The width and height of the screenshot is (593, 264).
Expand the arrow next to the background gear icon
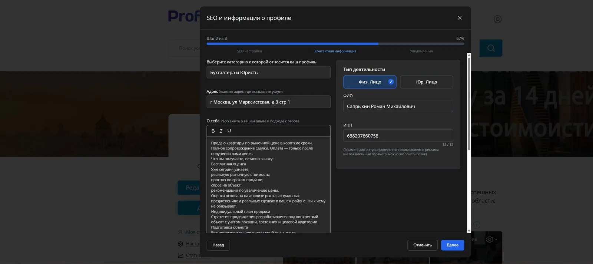[x=496, y=240]
